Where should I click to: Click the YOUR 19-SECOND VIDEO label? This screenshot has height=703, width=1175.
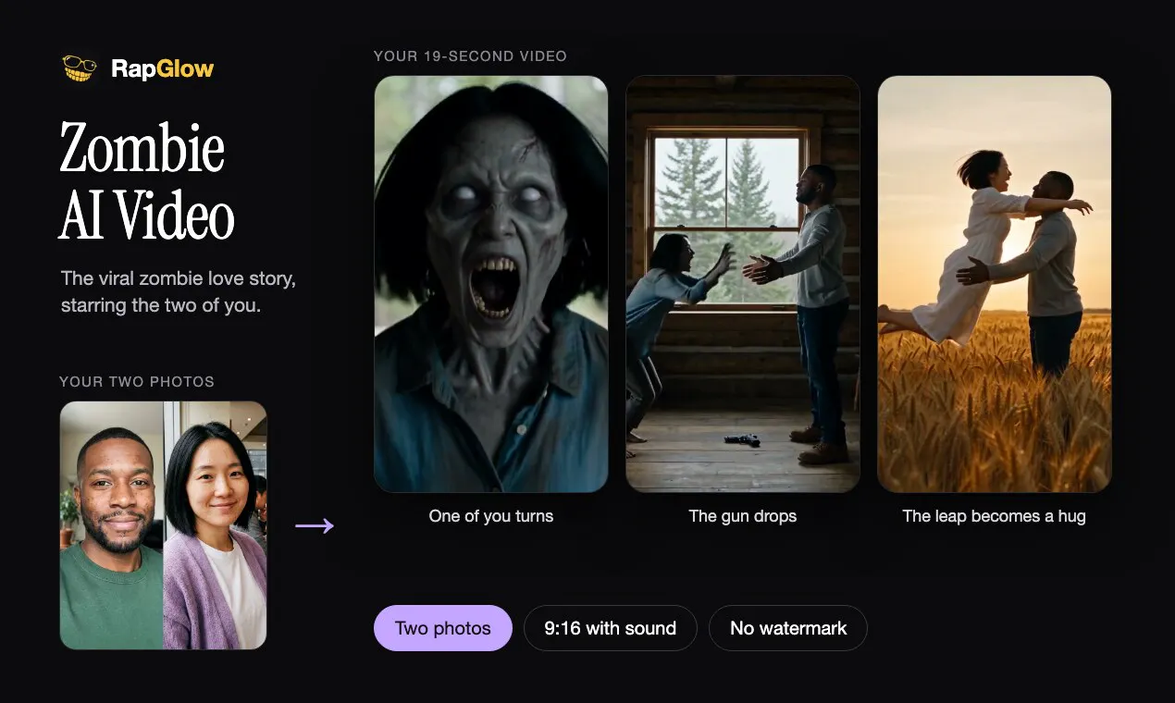[470, 56]
